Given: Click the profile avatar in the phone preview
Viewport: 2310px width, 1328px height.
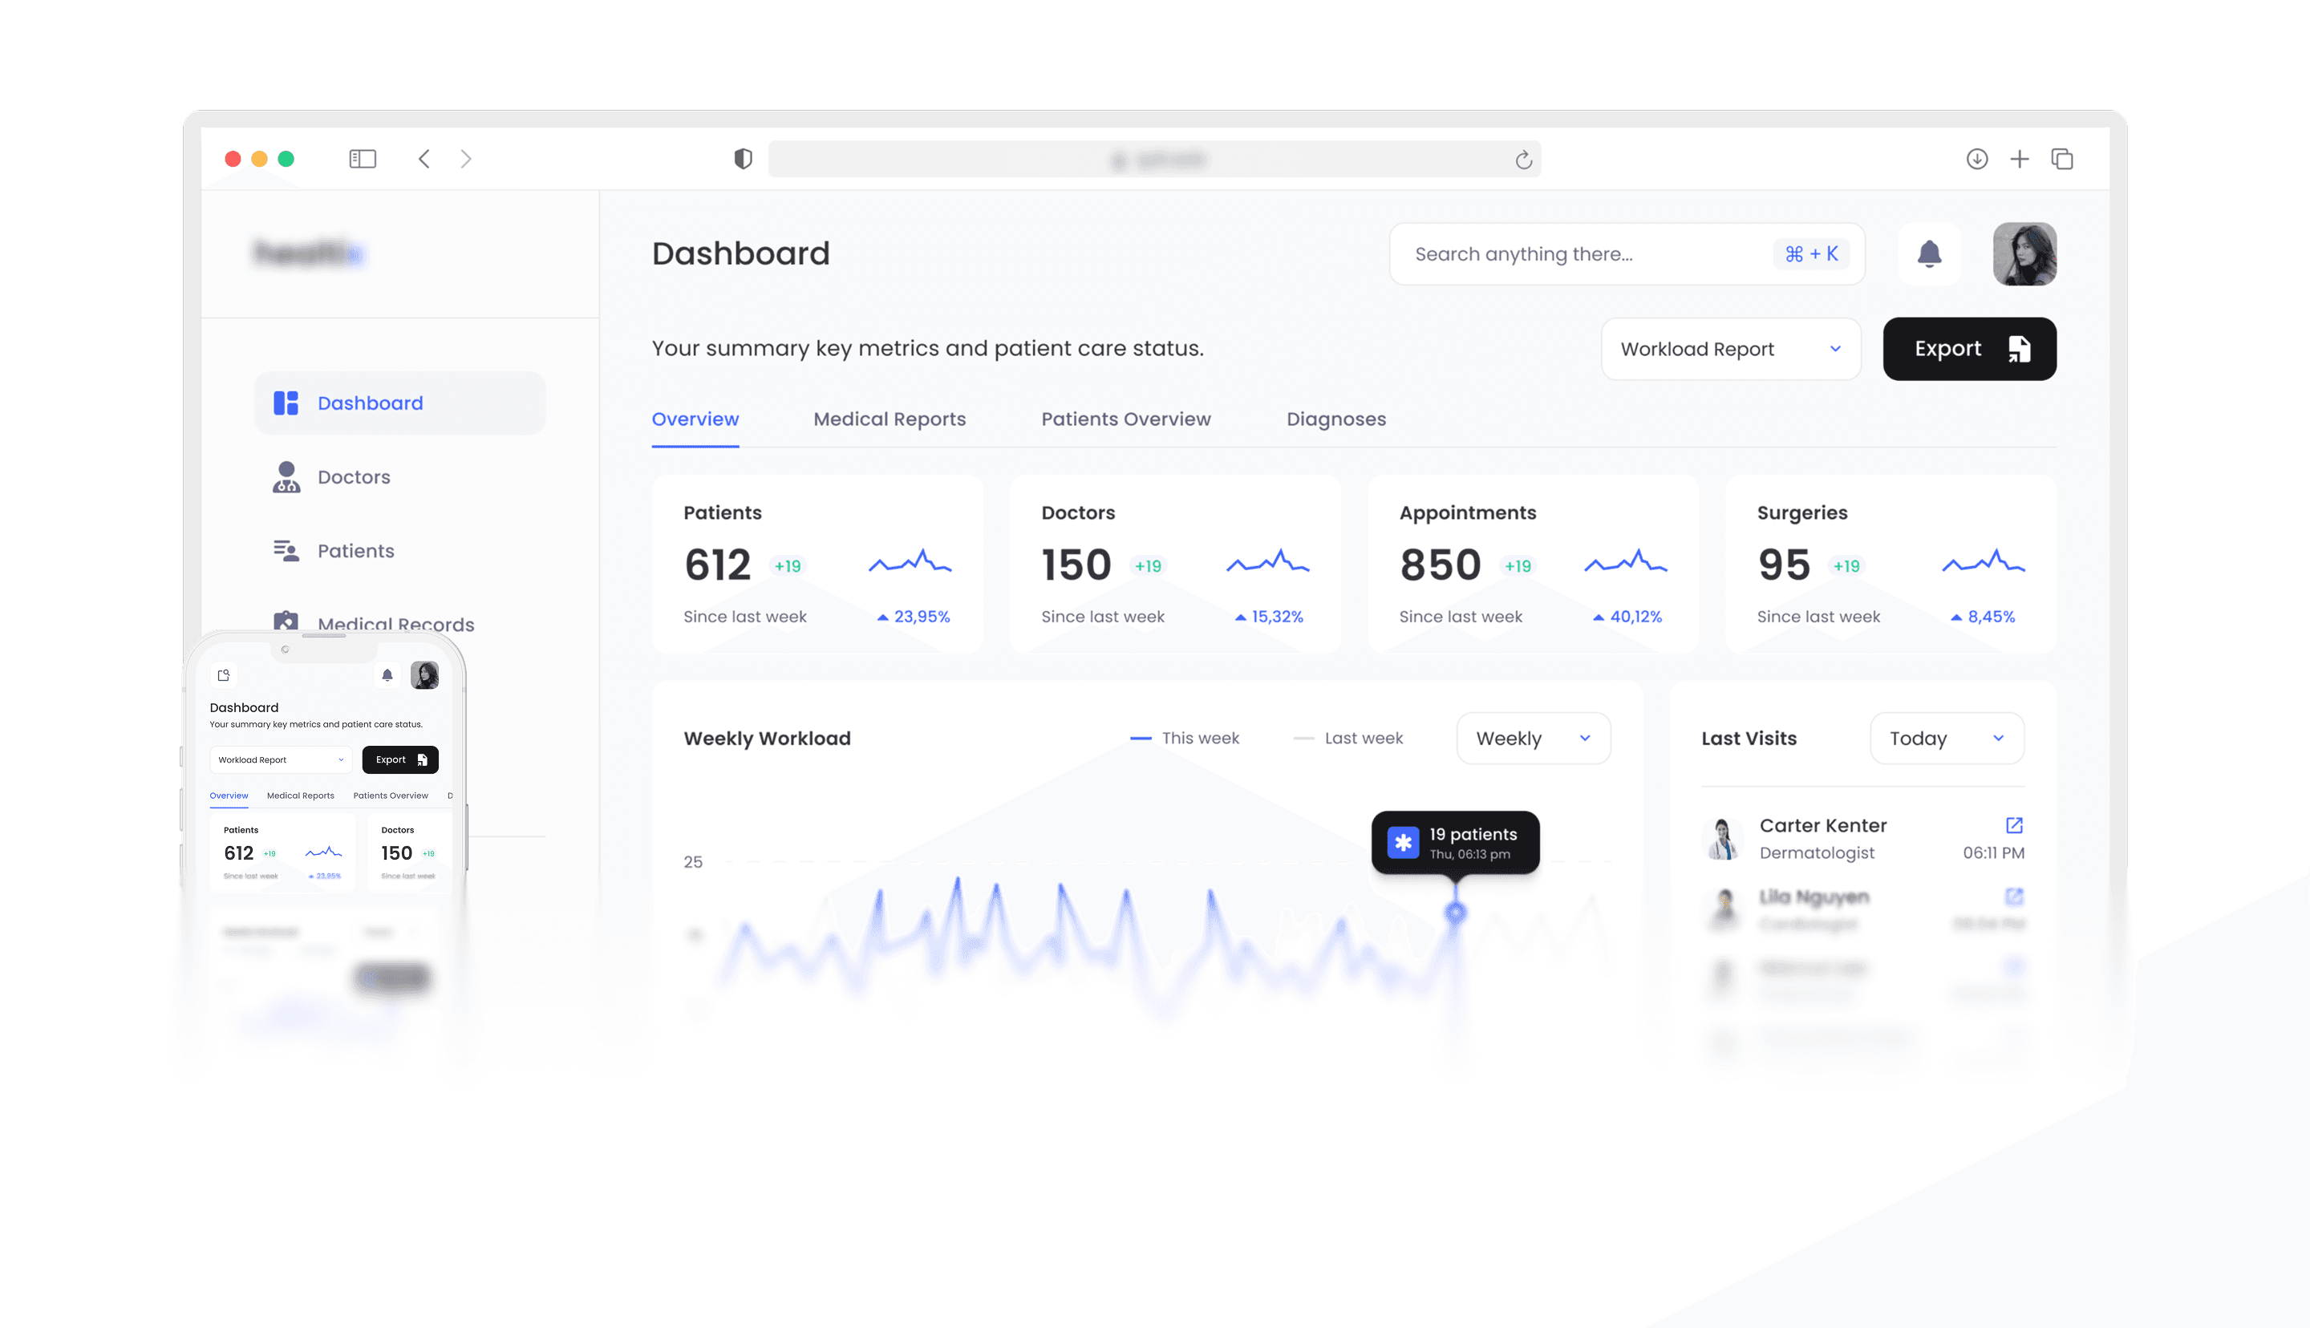Looking at the screenshot, I should coord(424,676).
